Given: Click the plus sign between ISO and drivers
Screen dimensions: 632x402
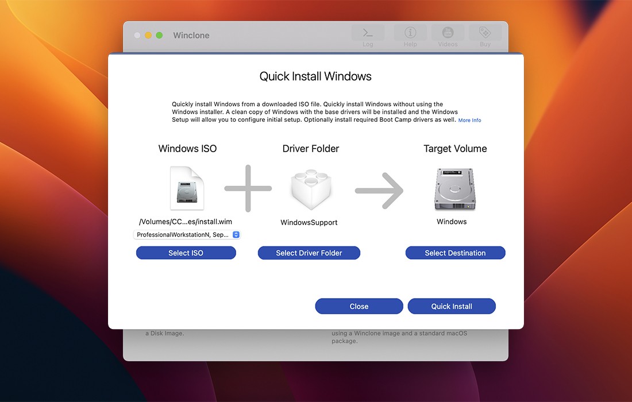Looking at the screenshot, I should (248, 188).
